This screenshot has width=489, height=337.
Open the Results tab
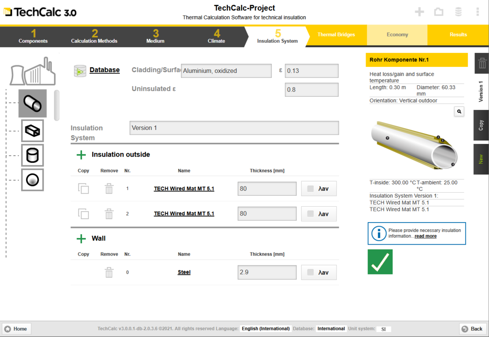pyautogui.click(x=458, y=35)
